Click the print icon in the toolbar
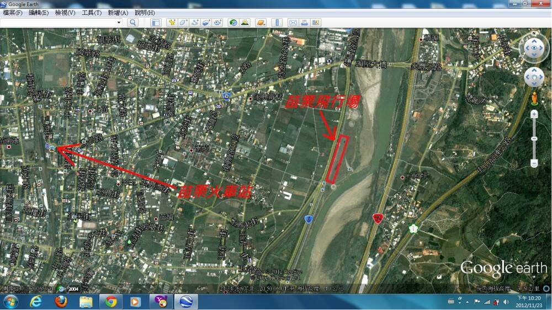Viewport: 552px width, 310px height. click(x=304, y=23)
